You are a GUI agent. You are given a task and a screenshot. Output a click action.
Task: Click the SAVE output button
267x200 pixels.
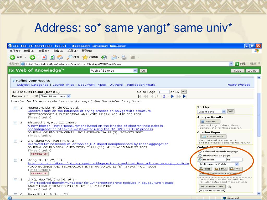[236, 169]
